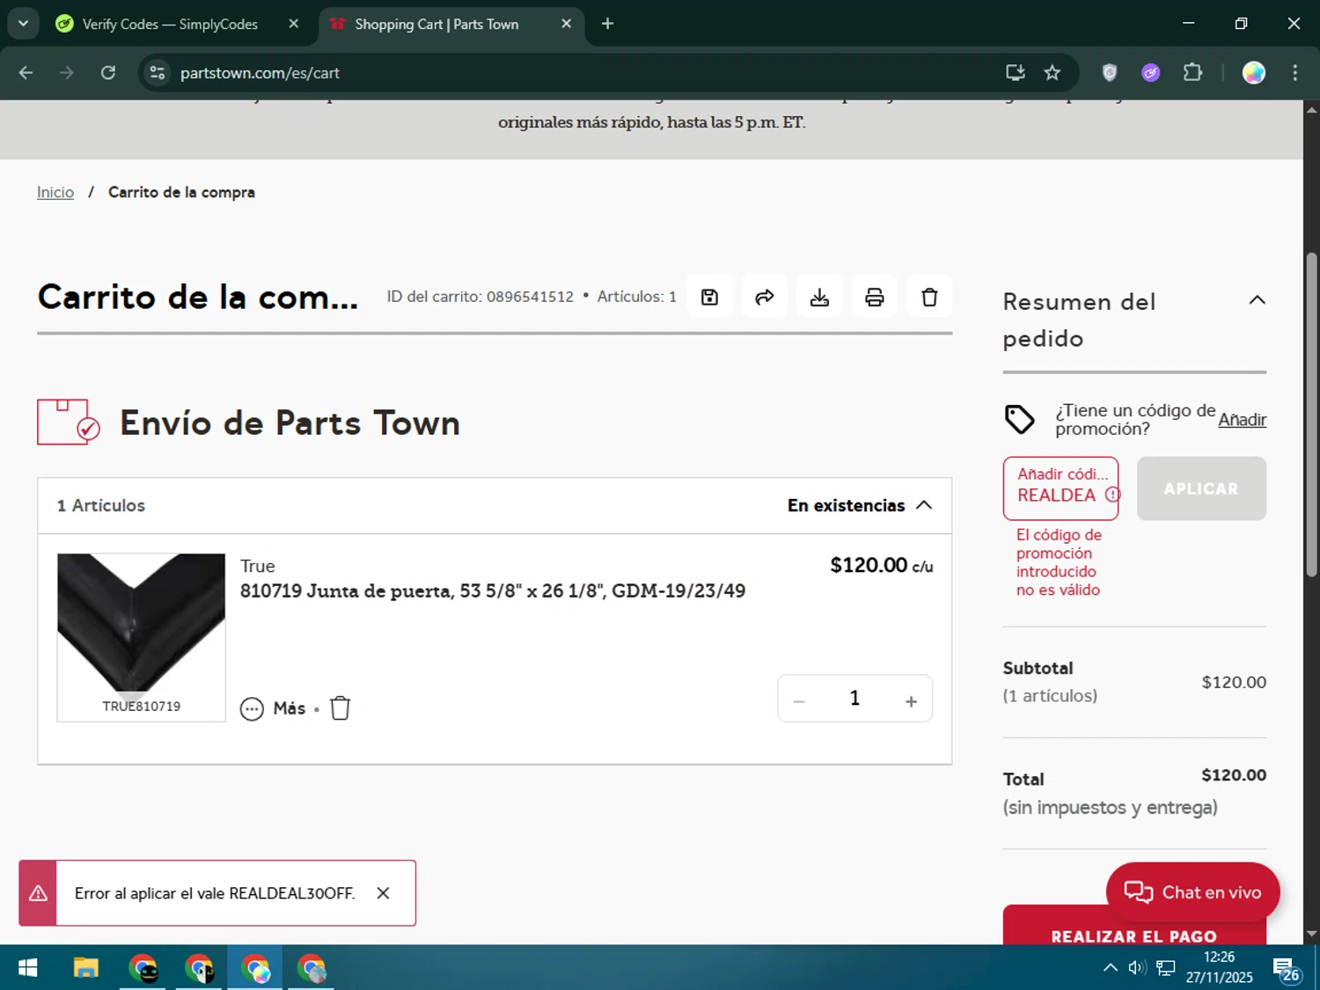
Task: Click the quantity field showing 1
Action: [x=854, y=699]
